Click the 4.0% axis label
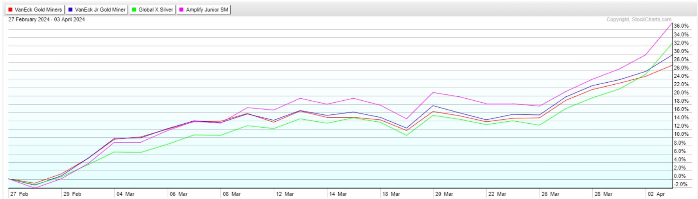Image resolution: width=698 pixels, height=199 pixels. coord(680,160)
